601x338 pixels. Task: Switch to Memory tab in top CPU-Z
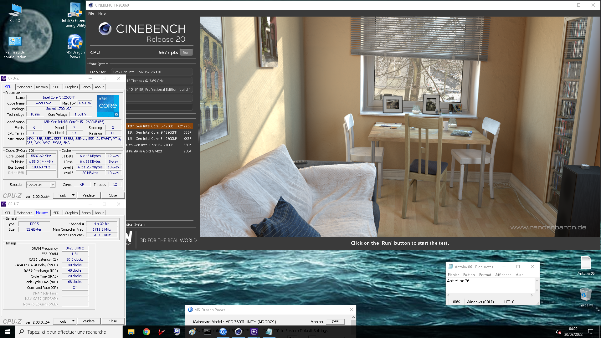pyautogui.click(x=42, y=87)
